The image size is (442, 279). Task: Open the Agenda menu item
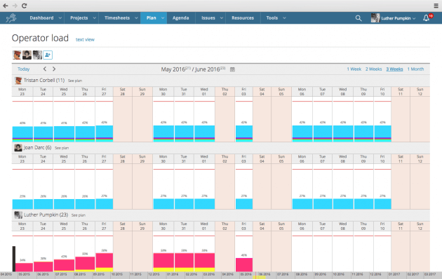pos(181,18)
